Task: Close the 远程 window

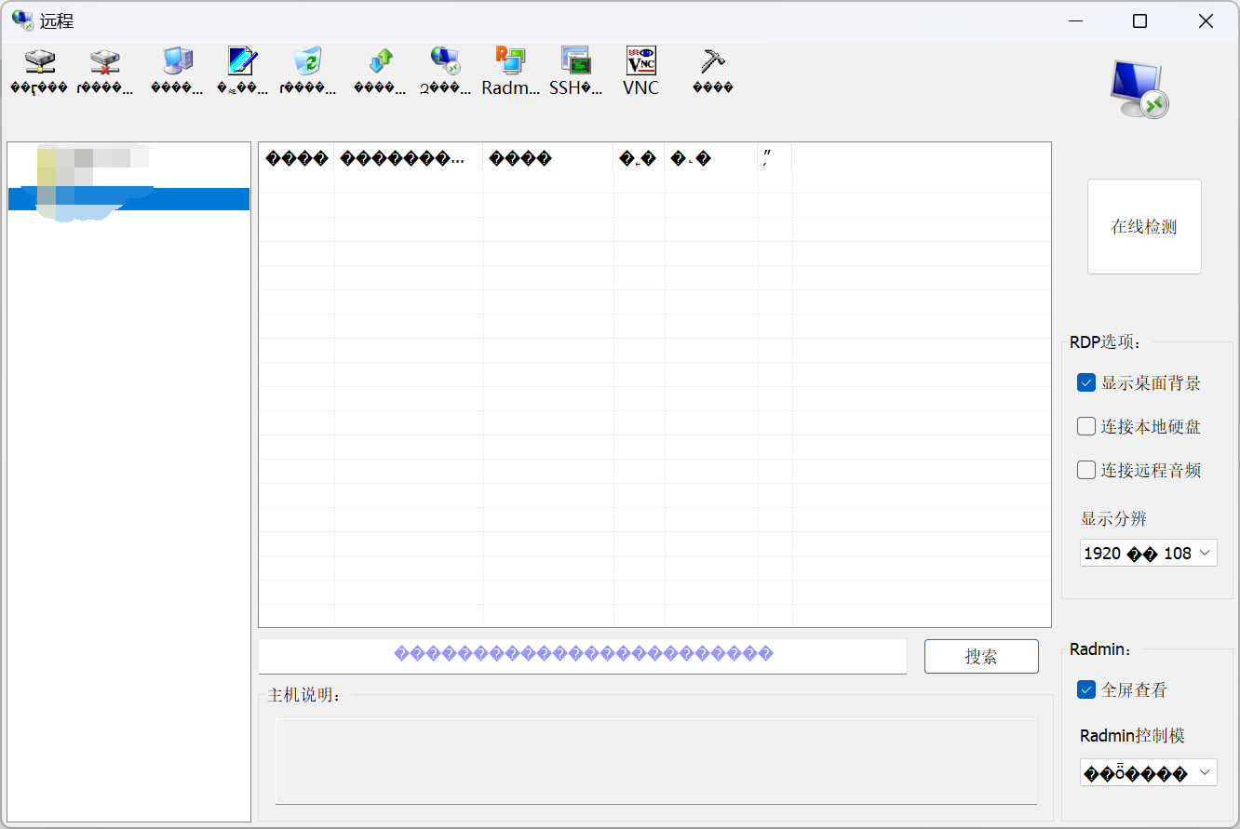Action: (x=1206, y=21)
